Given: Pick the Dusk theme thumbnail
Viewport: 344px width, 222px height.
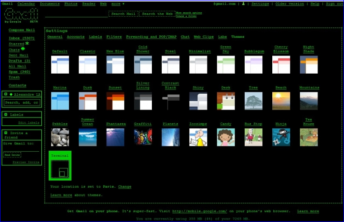Looking at the screenshot, I should 87,101.
